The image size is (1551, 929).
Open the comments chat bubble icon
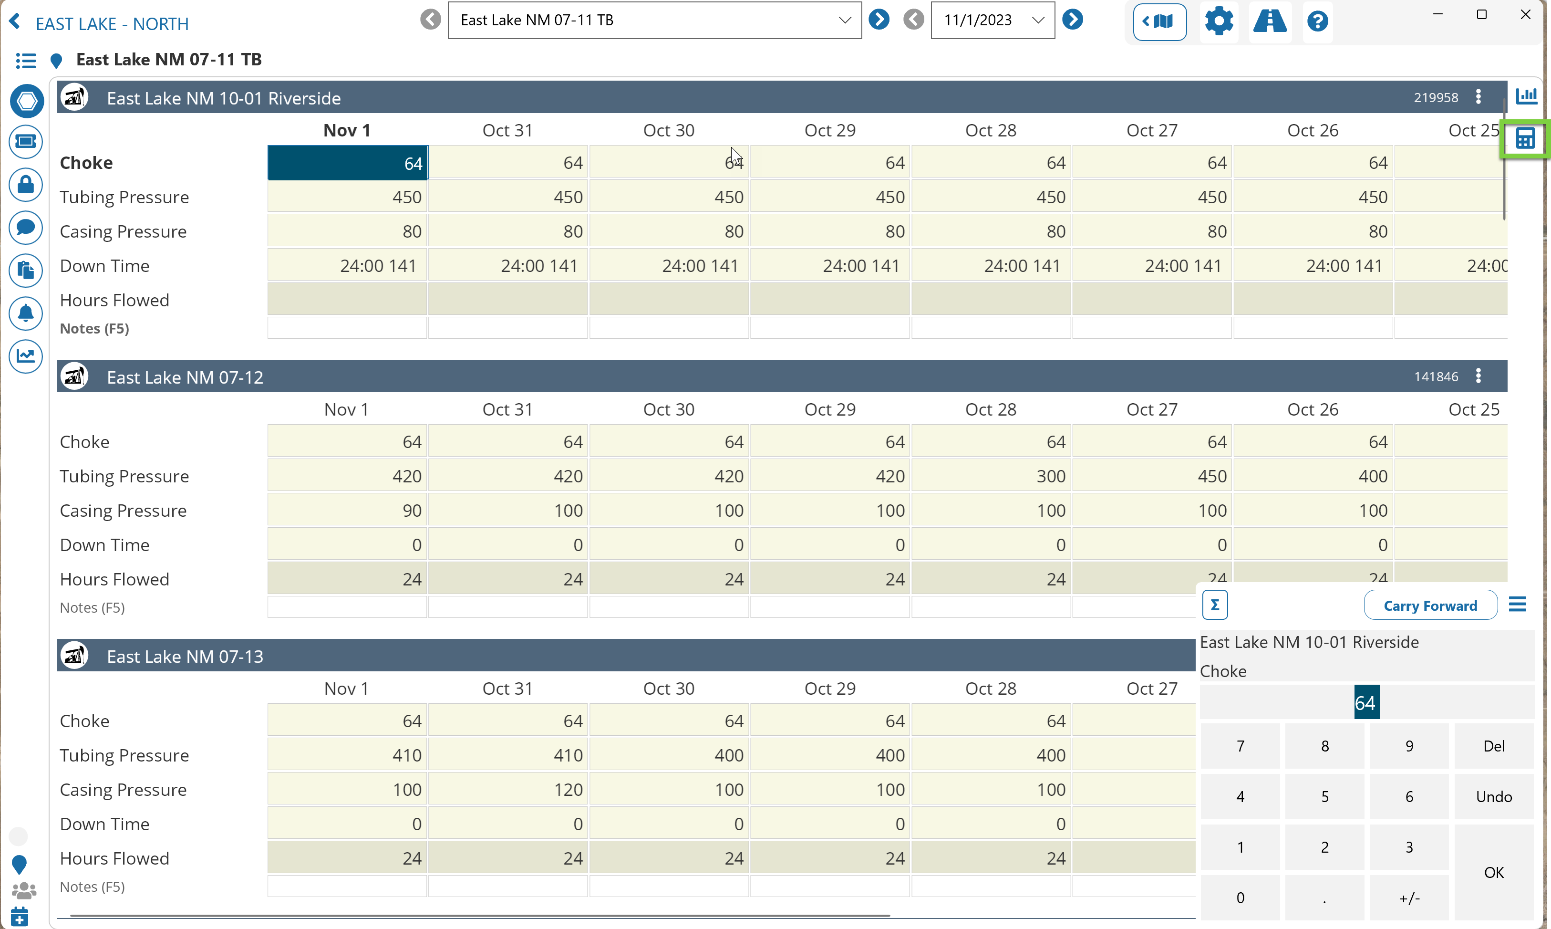click(x=26, y=227)
